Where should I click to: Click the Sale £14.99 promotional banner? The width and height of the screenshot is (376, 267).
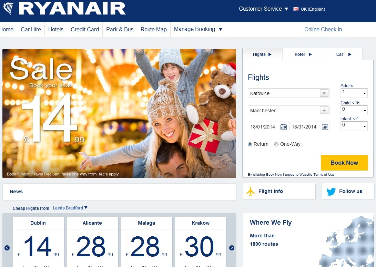(x=119, y=113)
